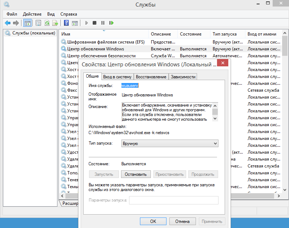The image size is (289, 228).
Task: Select gear icon of Центр обновления Windows row
Action: (64, 49)
